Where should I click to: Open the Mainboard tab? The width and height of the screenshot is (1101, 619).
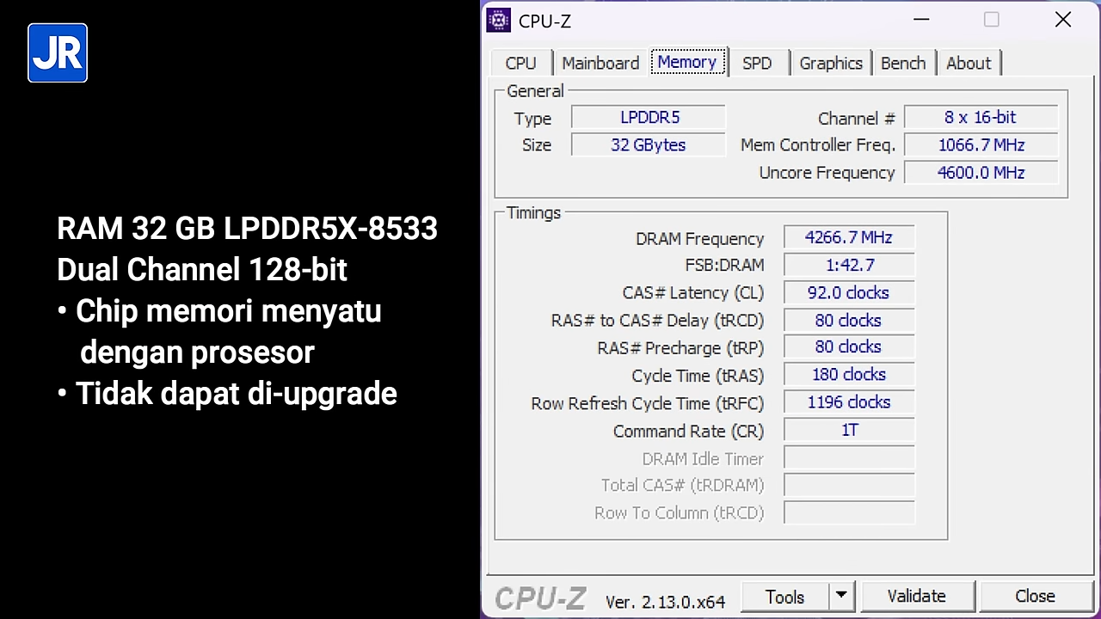tap(600, 63)
